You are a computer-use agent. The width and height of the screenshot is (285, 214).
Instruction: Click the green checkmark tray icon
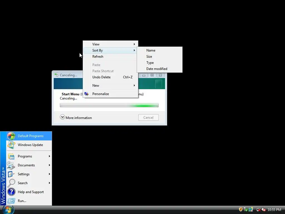tap(245, 210)
